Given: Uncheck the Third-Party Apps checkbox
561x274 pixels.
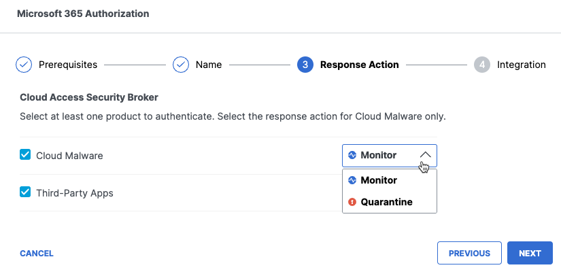Looking at the screenshot, I should [25, 192].
